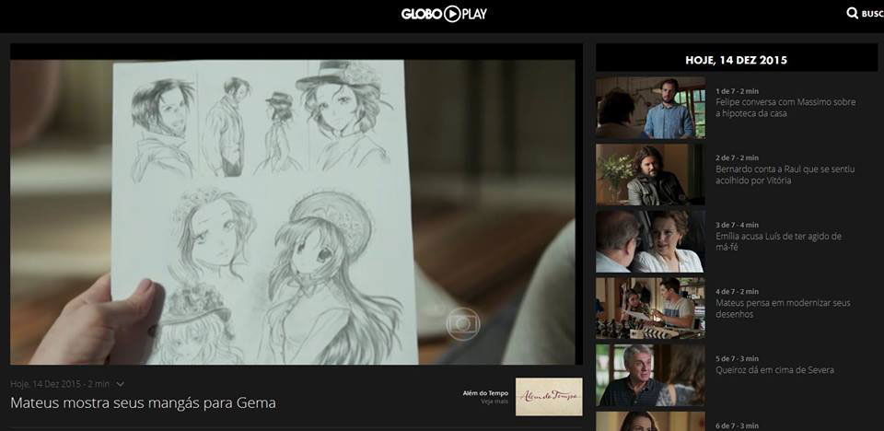
Task: Select 'Emília acusa Luís' video title
Action: point(778,241)
